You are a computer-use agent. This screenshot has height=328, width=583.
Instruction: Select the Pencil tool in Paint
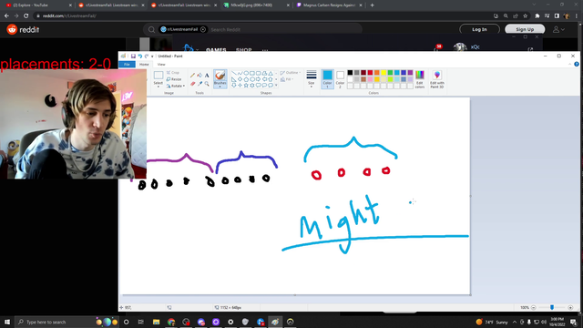(x=192, y=76)
